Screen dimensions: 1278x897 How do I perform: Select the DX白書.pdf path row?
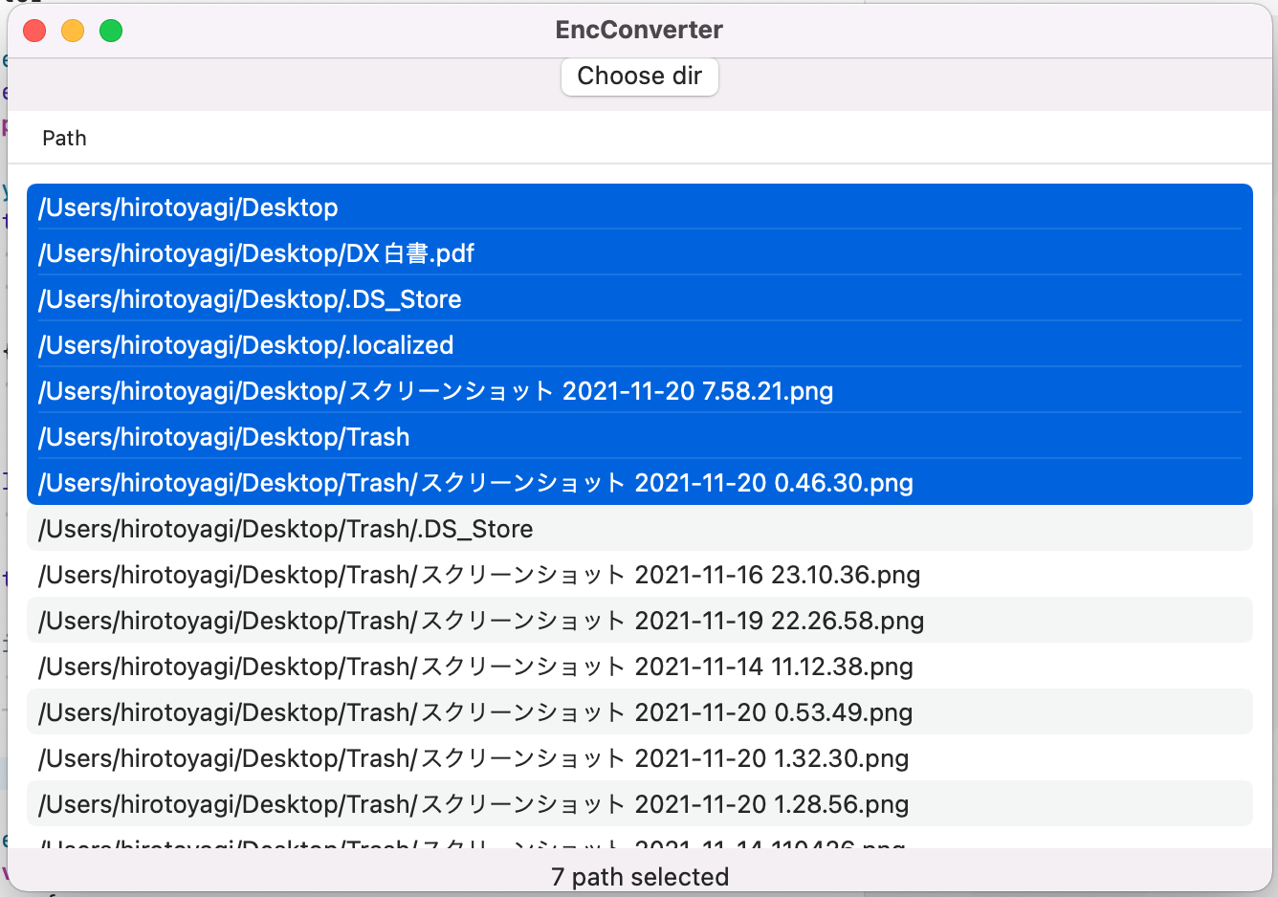[x=256, y=253]
